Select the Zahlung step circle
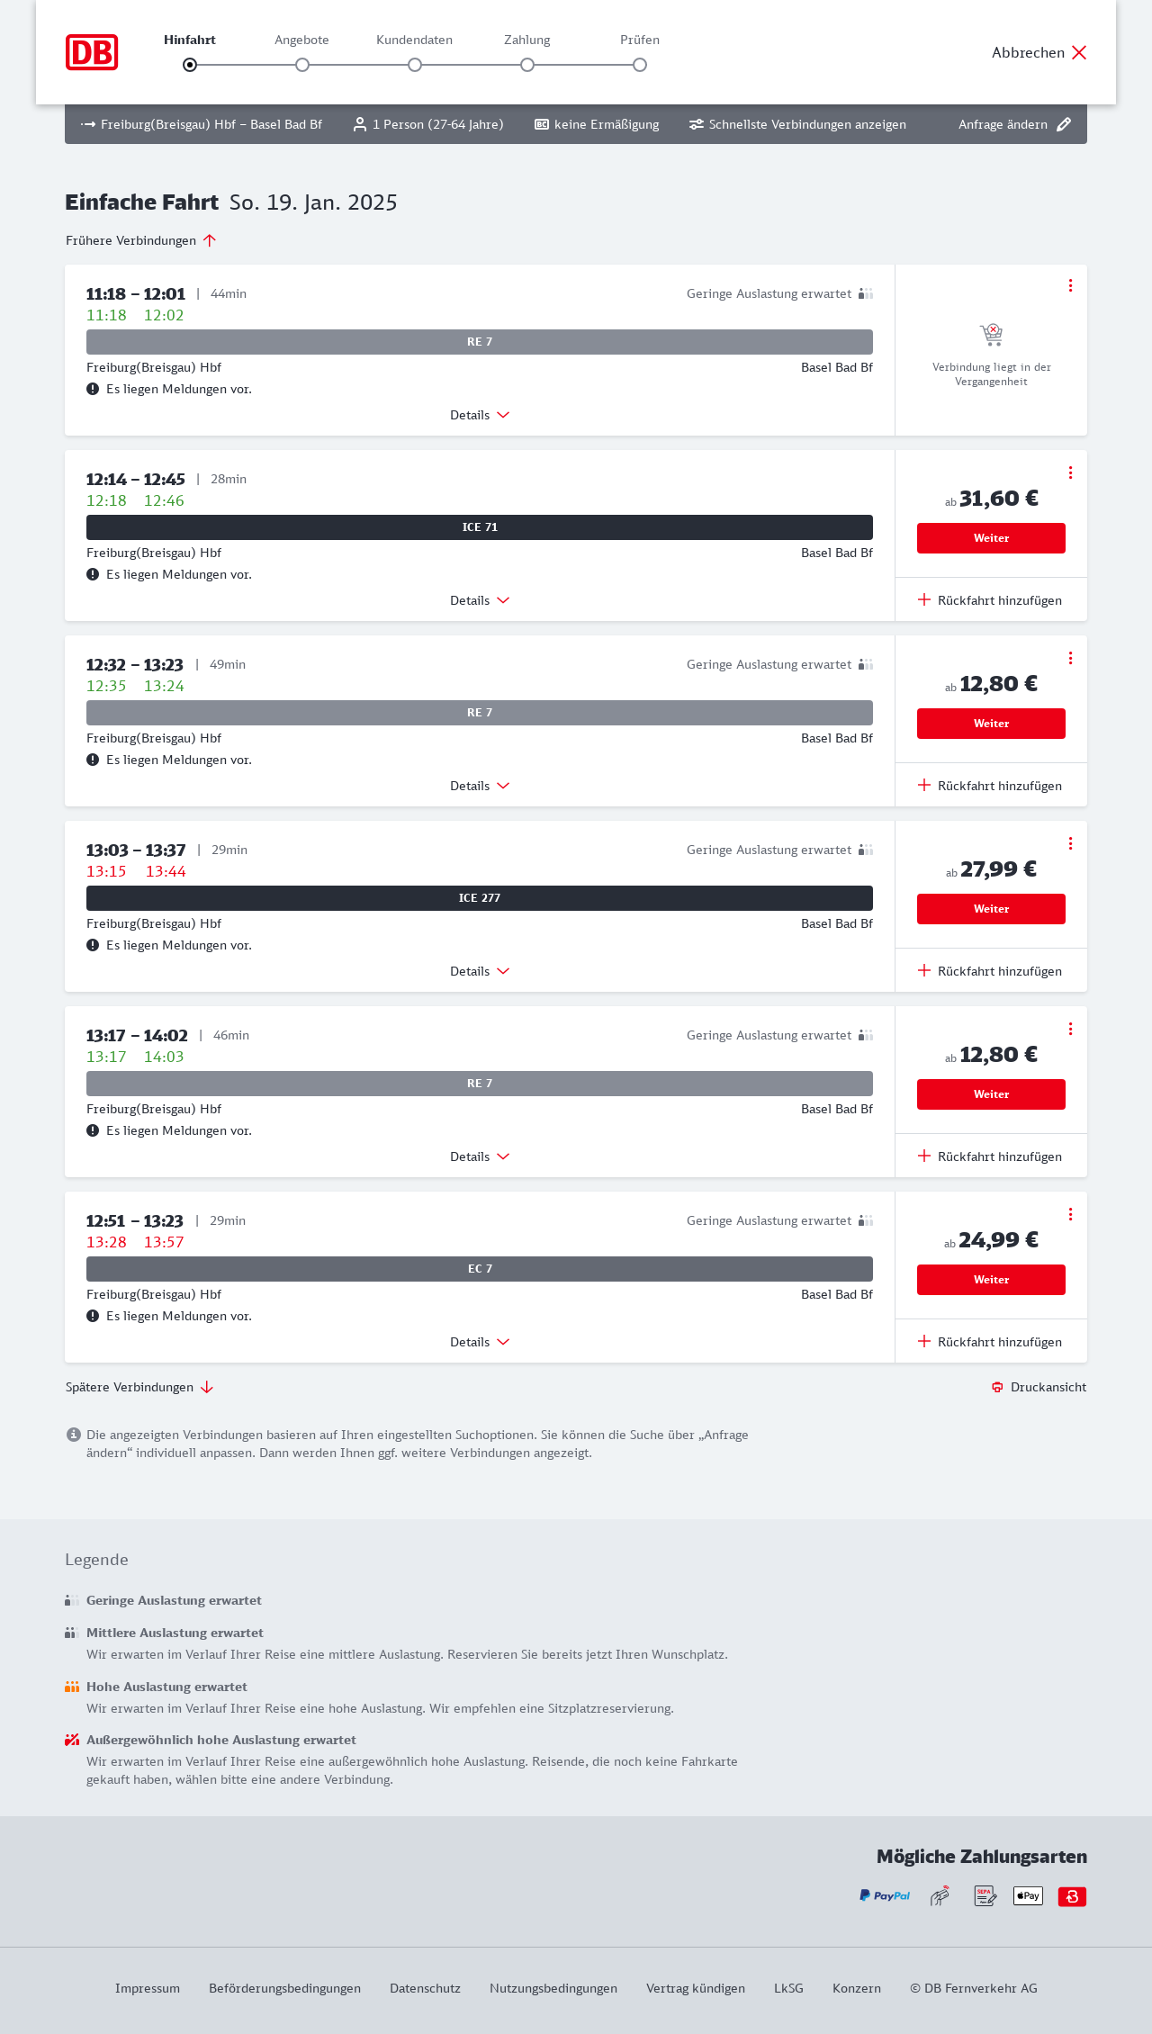1152x2034 pixels. 527,65
